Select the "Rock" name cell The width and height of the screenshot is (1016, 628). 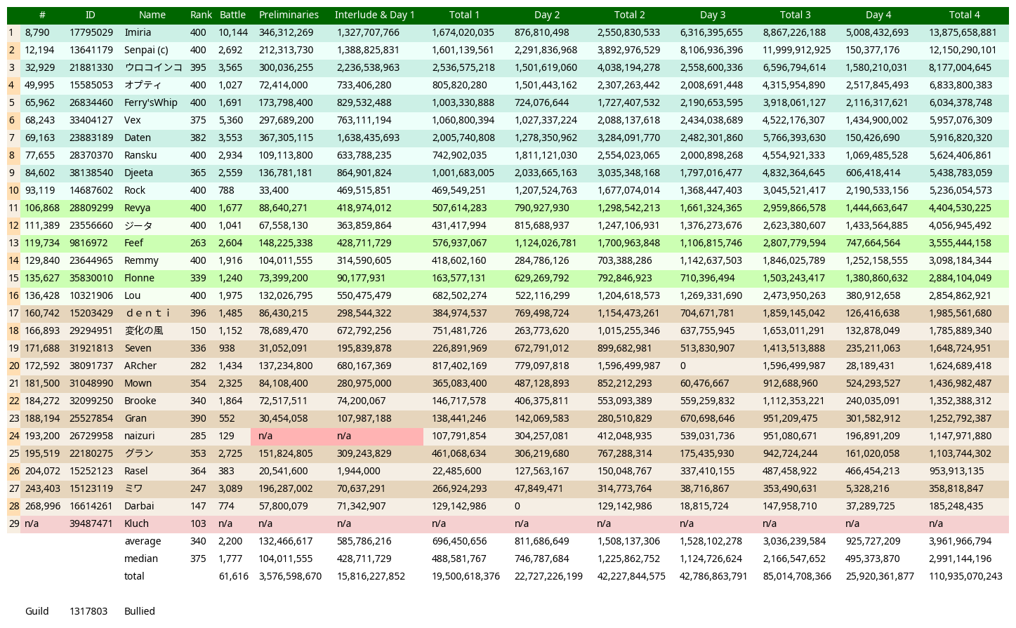click(135, 190)
